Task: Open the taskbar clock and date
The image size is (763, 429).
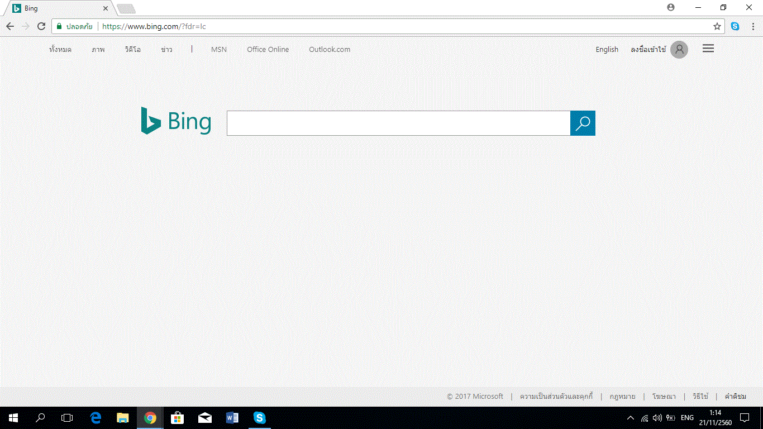Action: point(715,417)
